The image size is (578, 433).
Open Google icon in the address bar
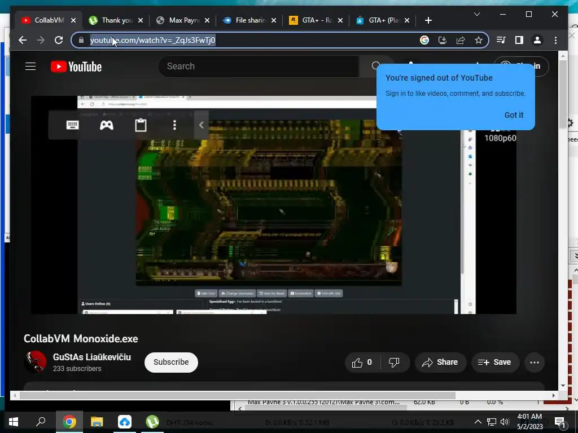tap(424, 40)
